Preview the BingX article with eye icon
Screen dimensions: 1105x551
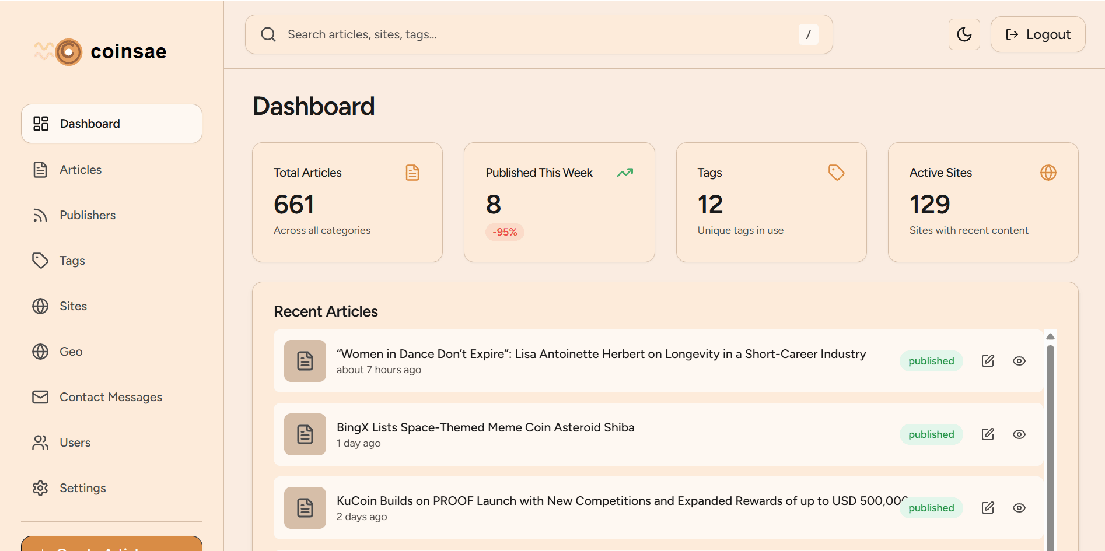point(1019,434)
